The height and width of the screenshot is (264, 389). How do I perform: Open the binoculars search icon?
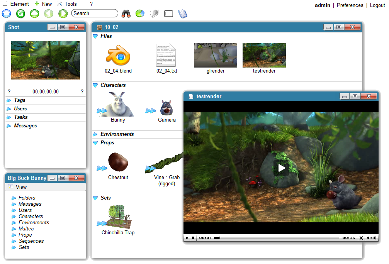pos(126,14)
